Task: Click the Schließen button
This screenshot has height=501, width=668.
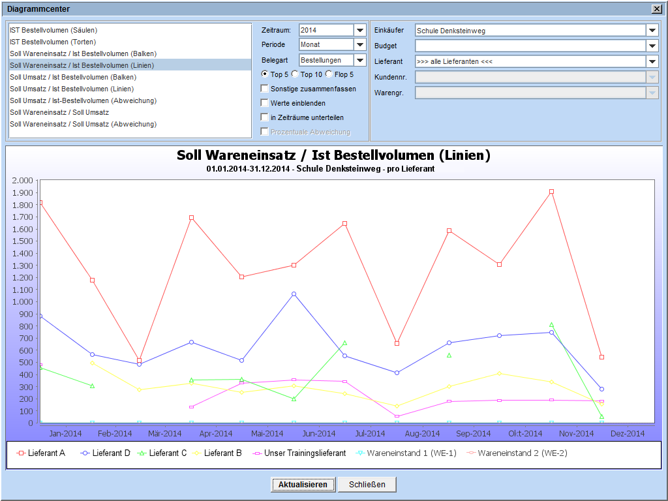Action: tap(367, 485)
